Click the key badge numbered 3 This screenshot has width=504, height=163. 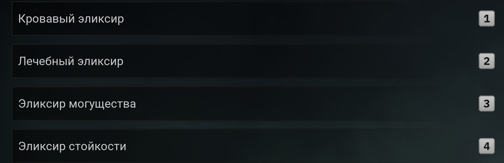pos(486,104)
